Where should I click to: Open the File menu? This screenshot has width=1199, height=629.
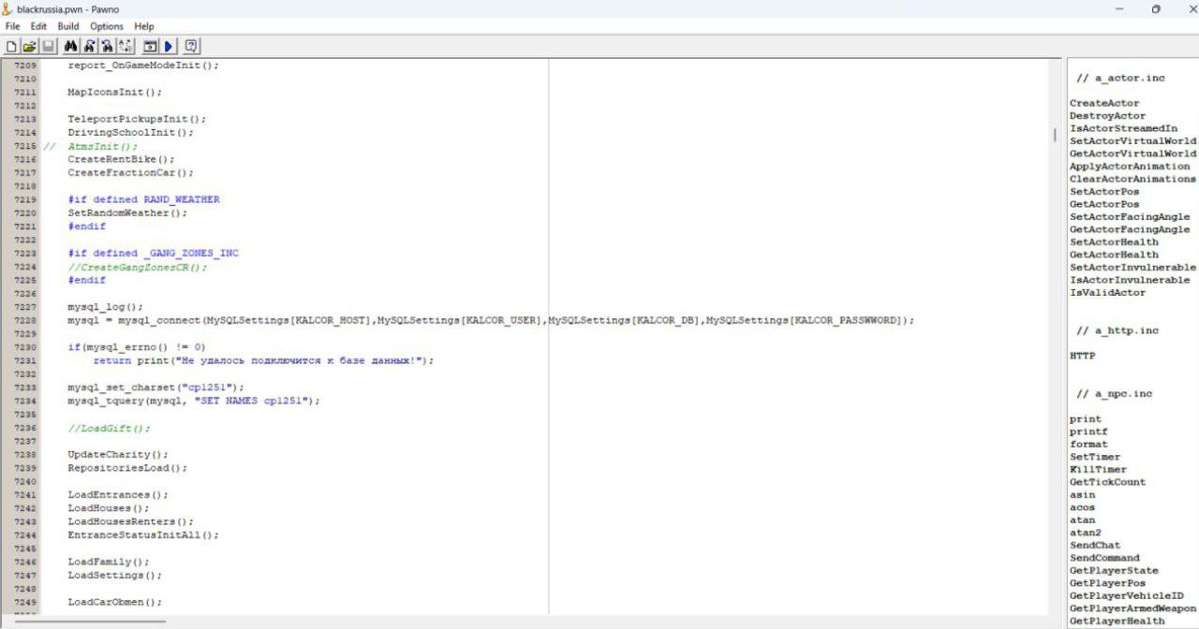click(12, 26)
